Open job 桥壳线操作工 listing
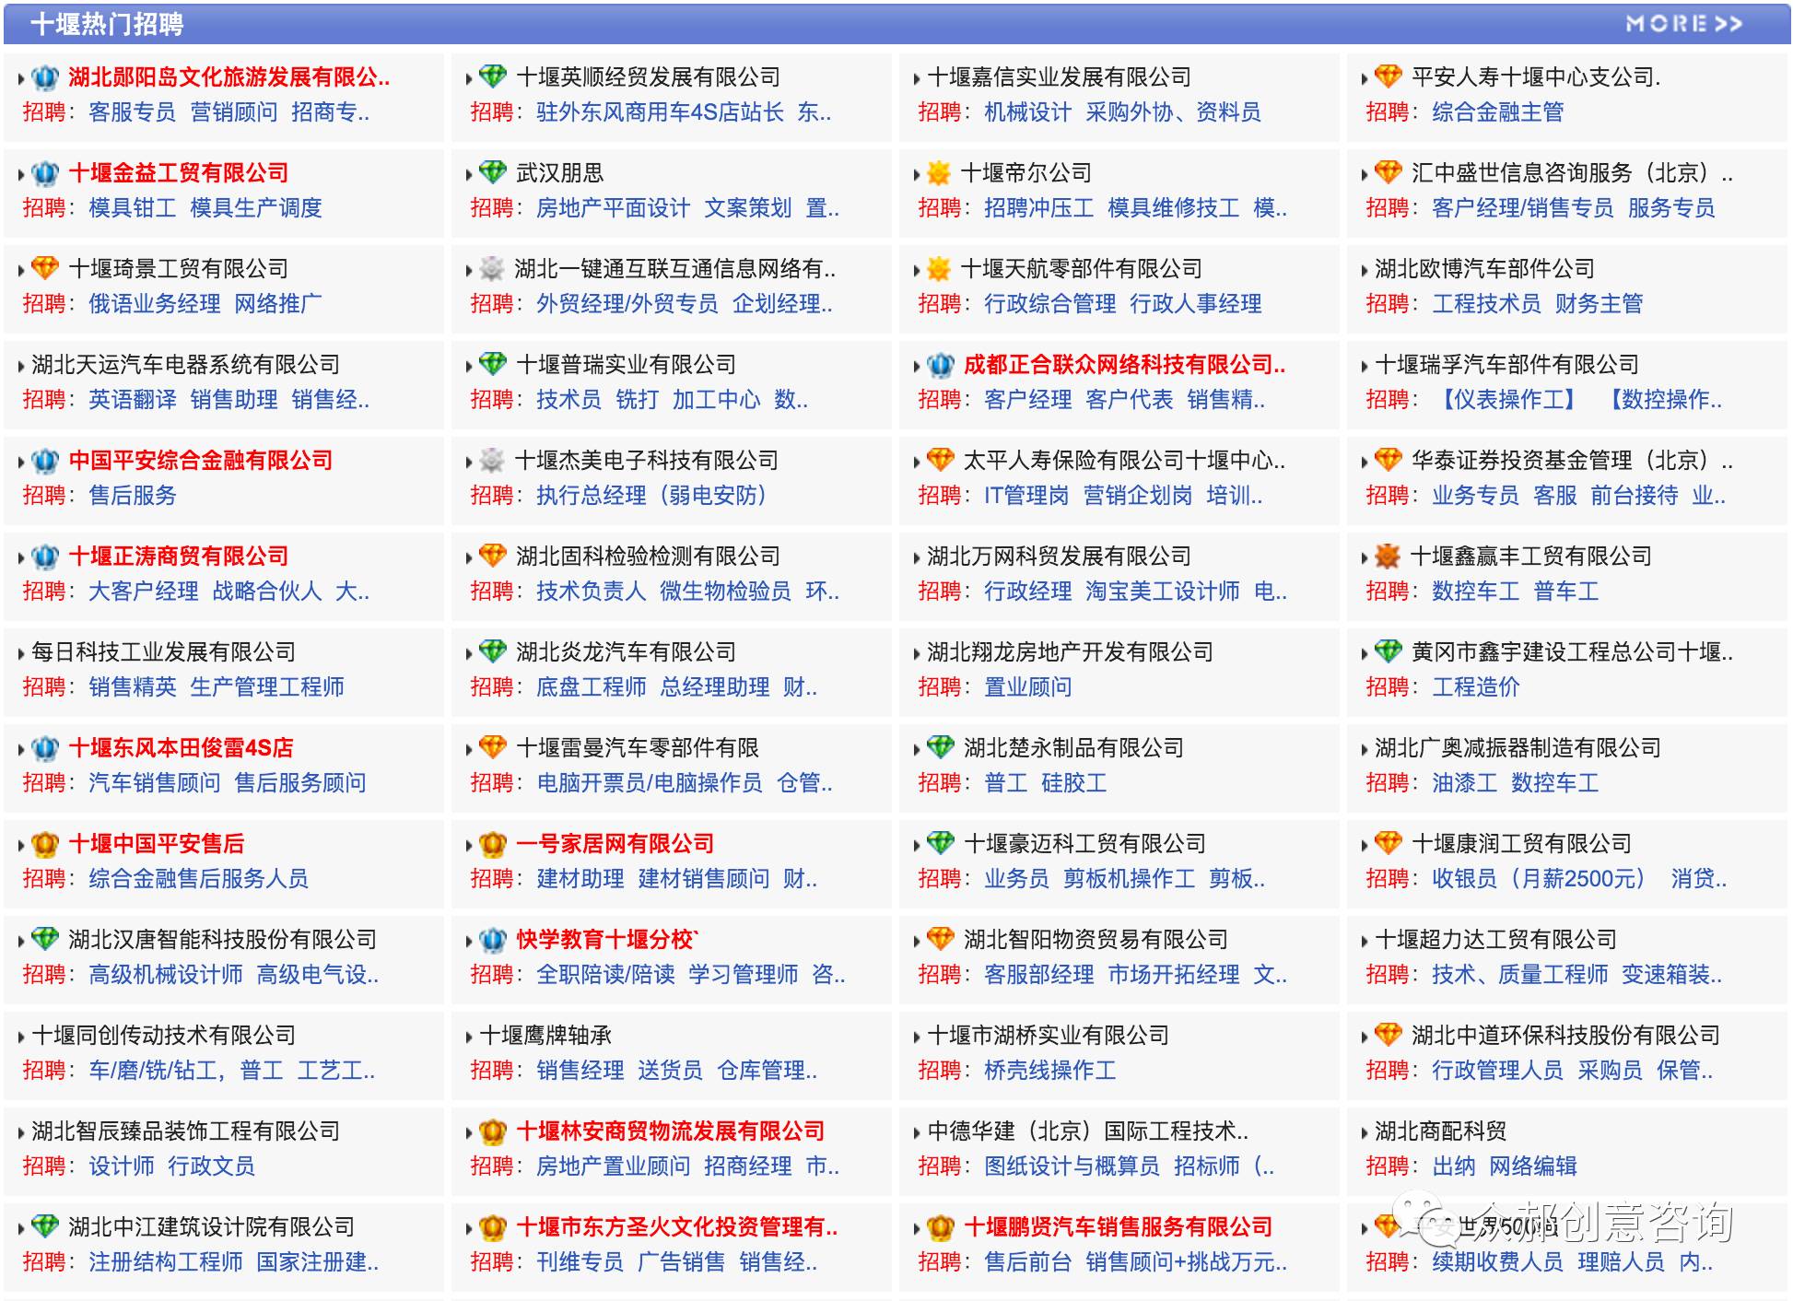 click(x=1049, y=1071)
